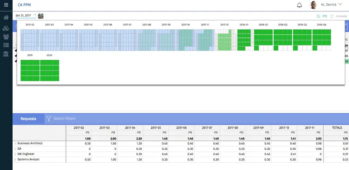Expand the QA row
Screen dimensions: 349x170
click(15, 149)
